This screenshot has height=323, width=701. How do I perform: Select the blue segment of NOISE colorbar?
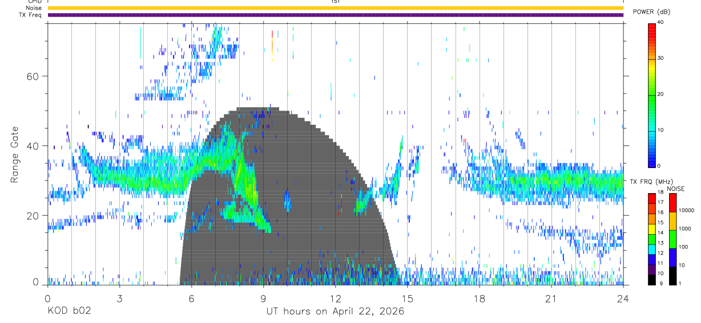(x=672, y=257)
